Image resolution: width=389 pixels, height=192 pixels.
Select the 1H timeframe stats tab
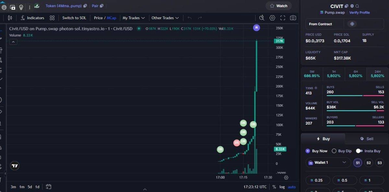click(334, 74)
